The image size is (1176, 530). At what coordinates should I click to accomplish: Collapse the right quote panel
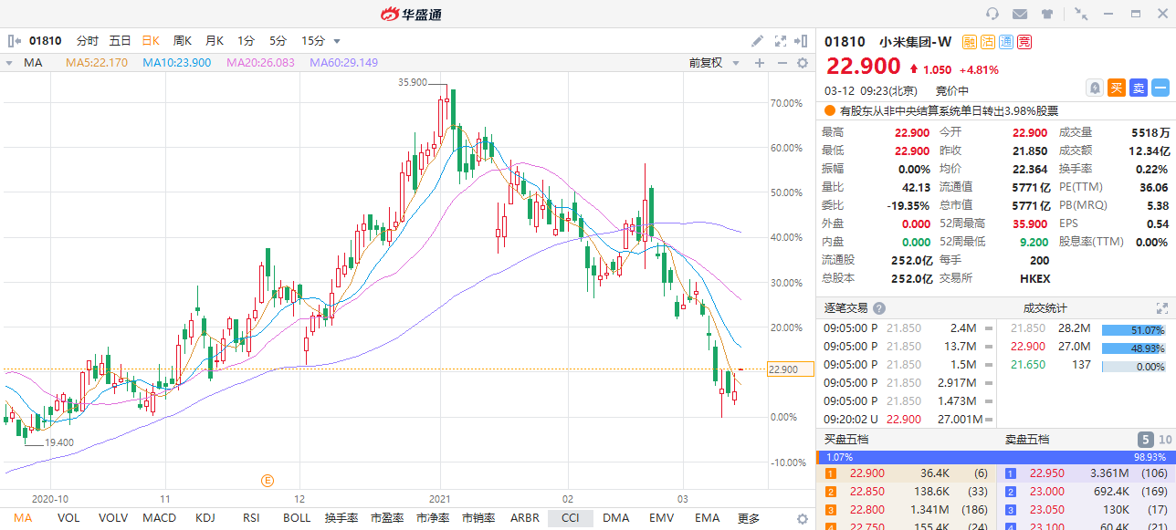click(x=802, y=41)
